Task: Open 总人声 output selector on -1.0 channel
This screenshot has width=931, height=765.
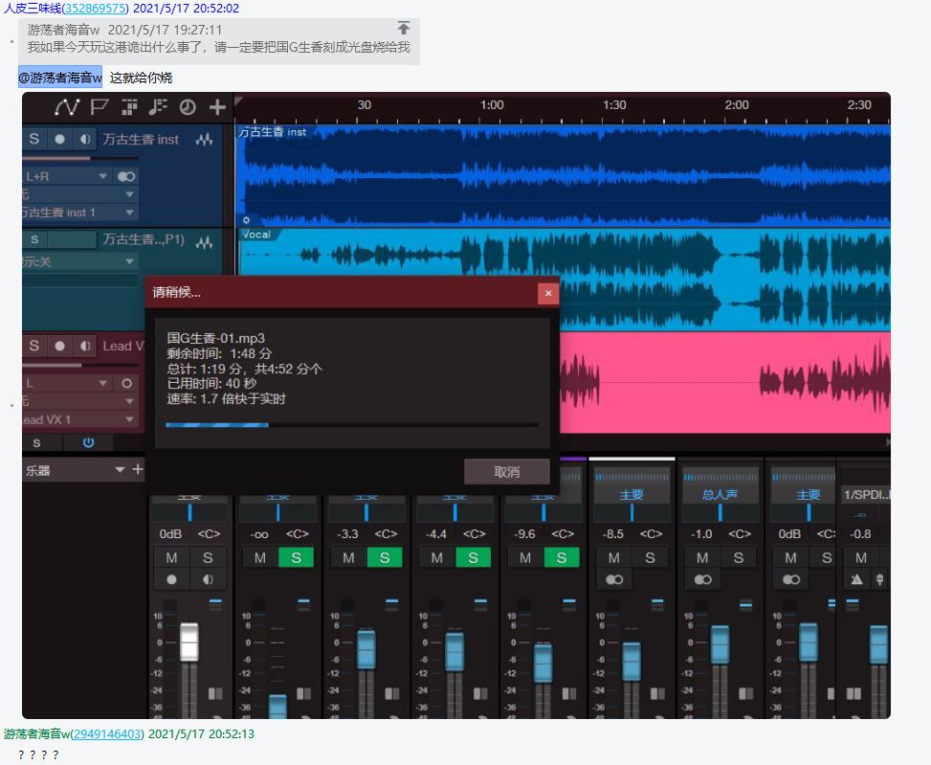Action: 720,494
